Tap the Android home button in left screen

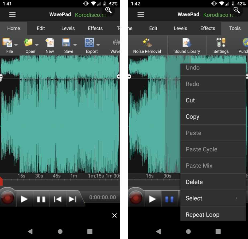tap(60, 232)
